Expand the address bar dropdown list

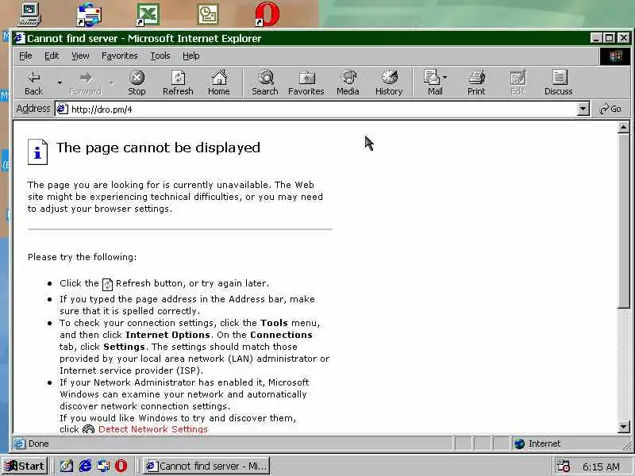click(x=583, y=109)
